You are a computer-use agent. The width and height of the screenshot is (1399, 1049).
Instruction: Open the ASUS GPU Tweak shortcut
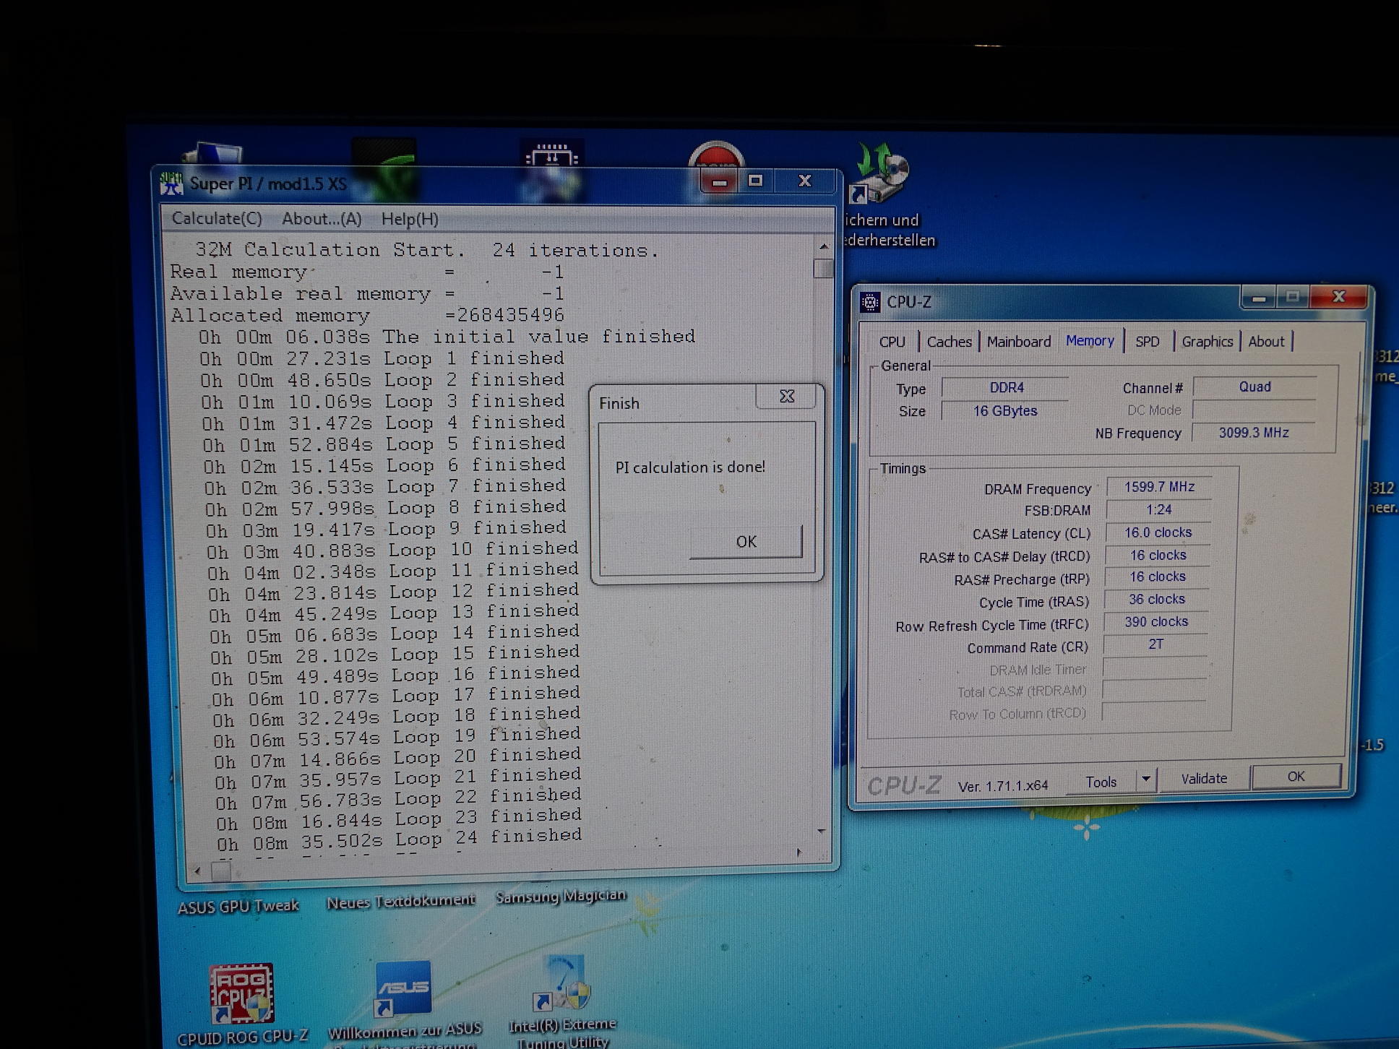(x=238, y=905)
